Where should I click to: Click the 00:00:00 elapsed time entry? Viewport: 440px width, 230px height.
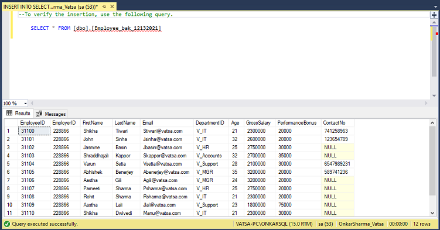[x=398, y=224]
